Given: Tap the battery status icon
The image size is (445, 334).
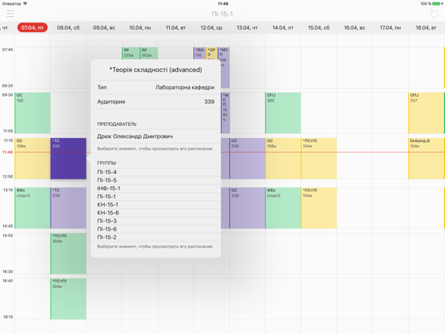Looking at the screenshot, I should [437, 4].
